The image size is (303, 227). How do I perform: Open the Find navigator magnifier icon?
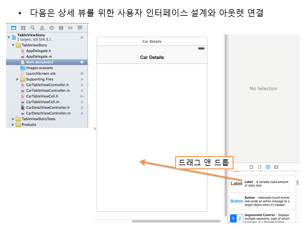[33, 28]
